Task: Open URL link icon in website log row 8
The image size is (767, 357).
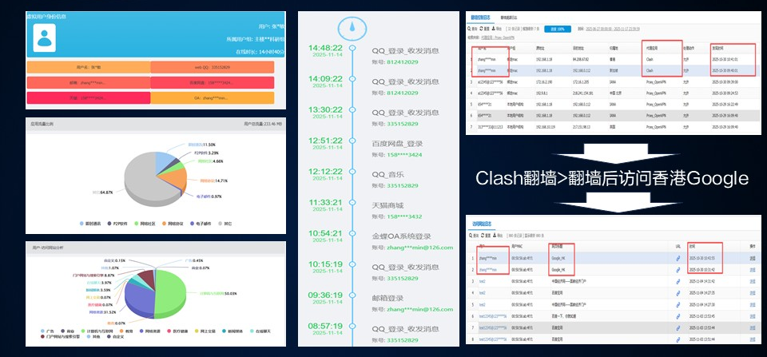Action: pyautogui.click(x=678, y=339)
